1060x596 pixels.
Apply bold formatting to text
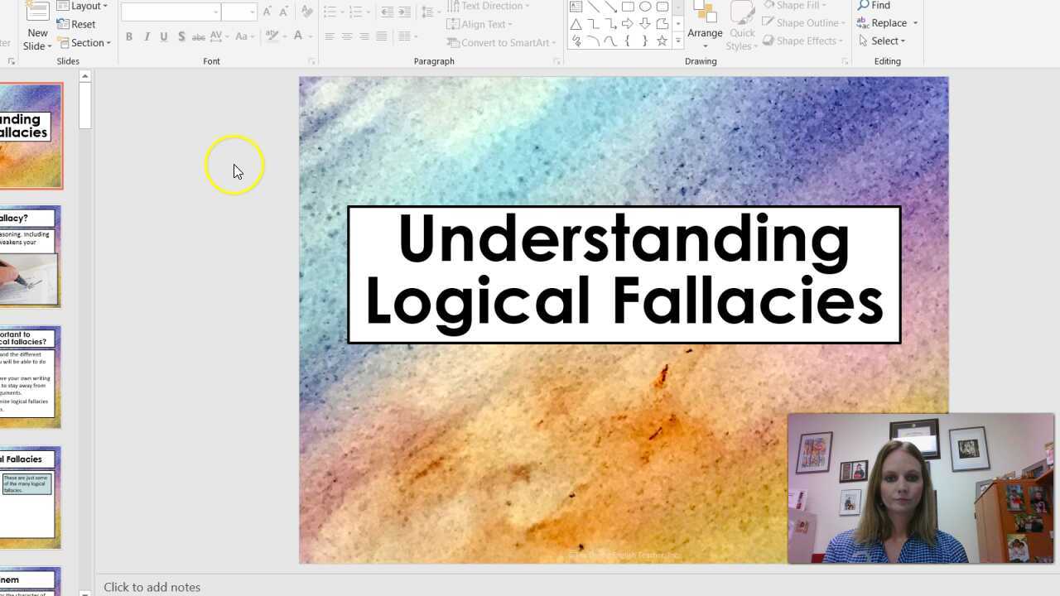[x=129, y=36]
